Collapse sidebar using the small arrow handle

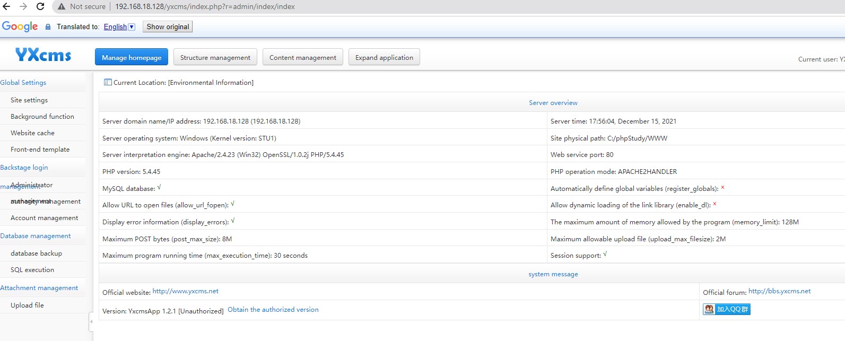coord(91,321)
